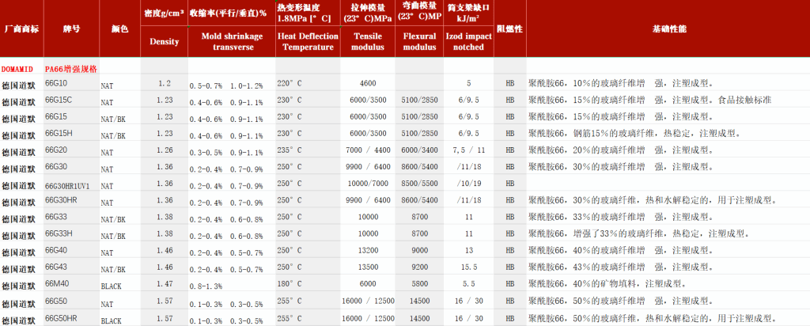Click the PA66增强规格 cell
The height and width of the screenshot is (326, 810).
coord(72,68)
